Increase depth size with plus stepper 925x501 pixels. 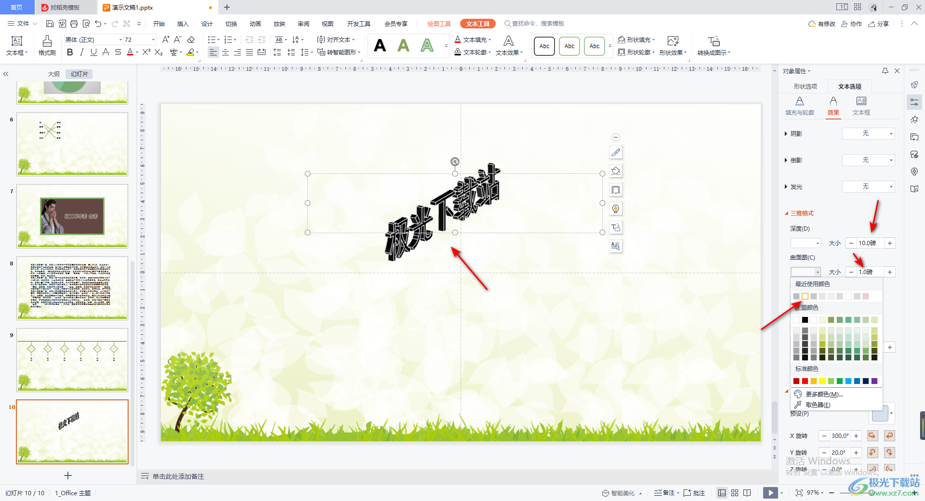pos(890,243)
